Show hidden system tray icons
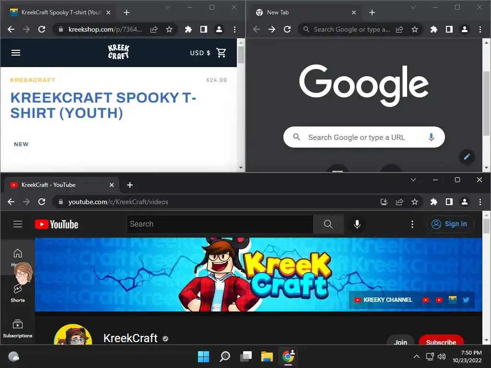The image size is (491, 368). point(417,356)
